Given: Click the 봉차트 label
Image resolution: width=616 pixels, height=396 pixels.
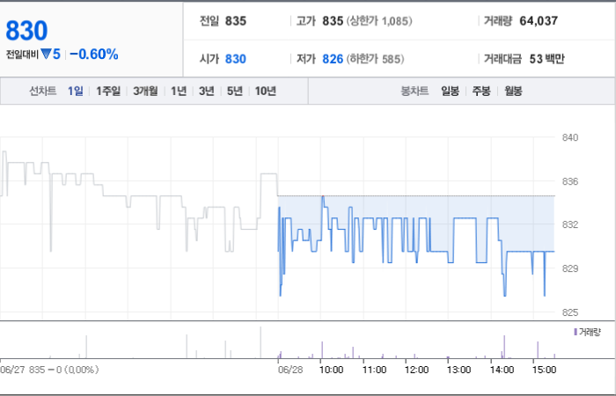Looking at the screenshot, I should click(x=414, y=92).
